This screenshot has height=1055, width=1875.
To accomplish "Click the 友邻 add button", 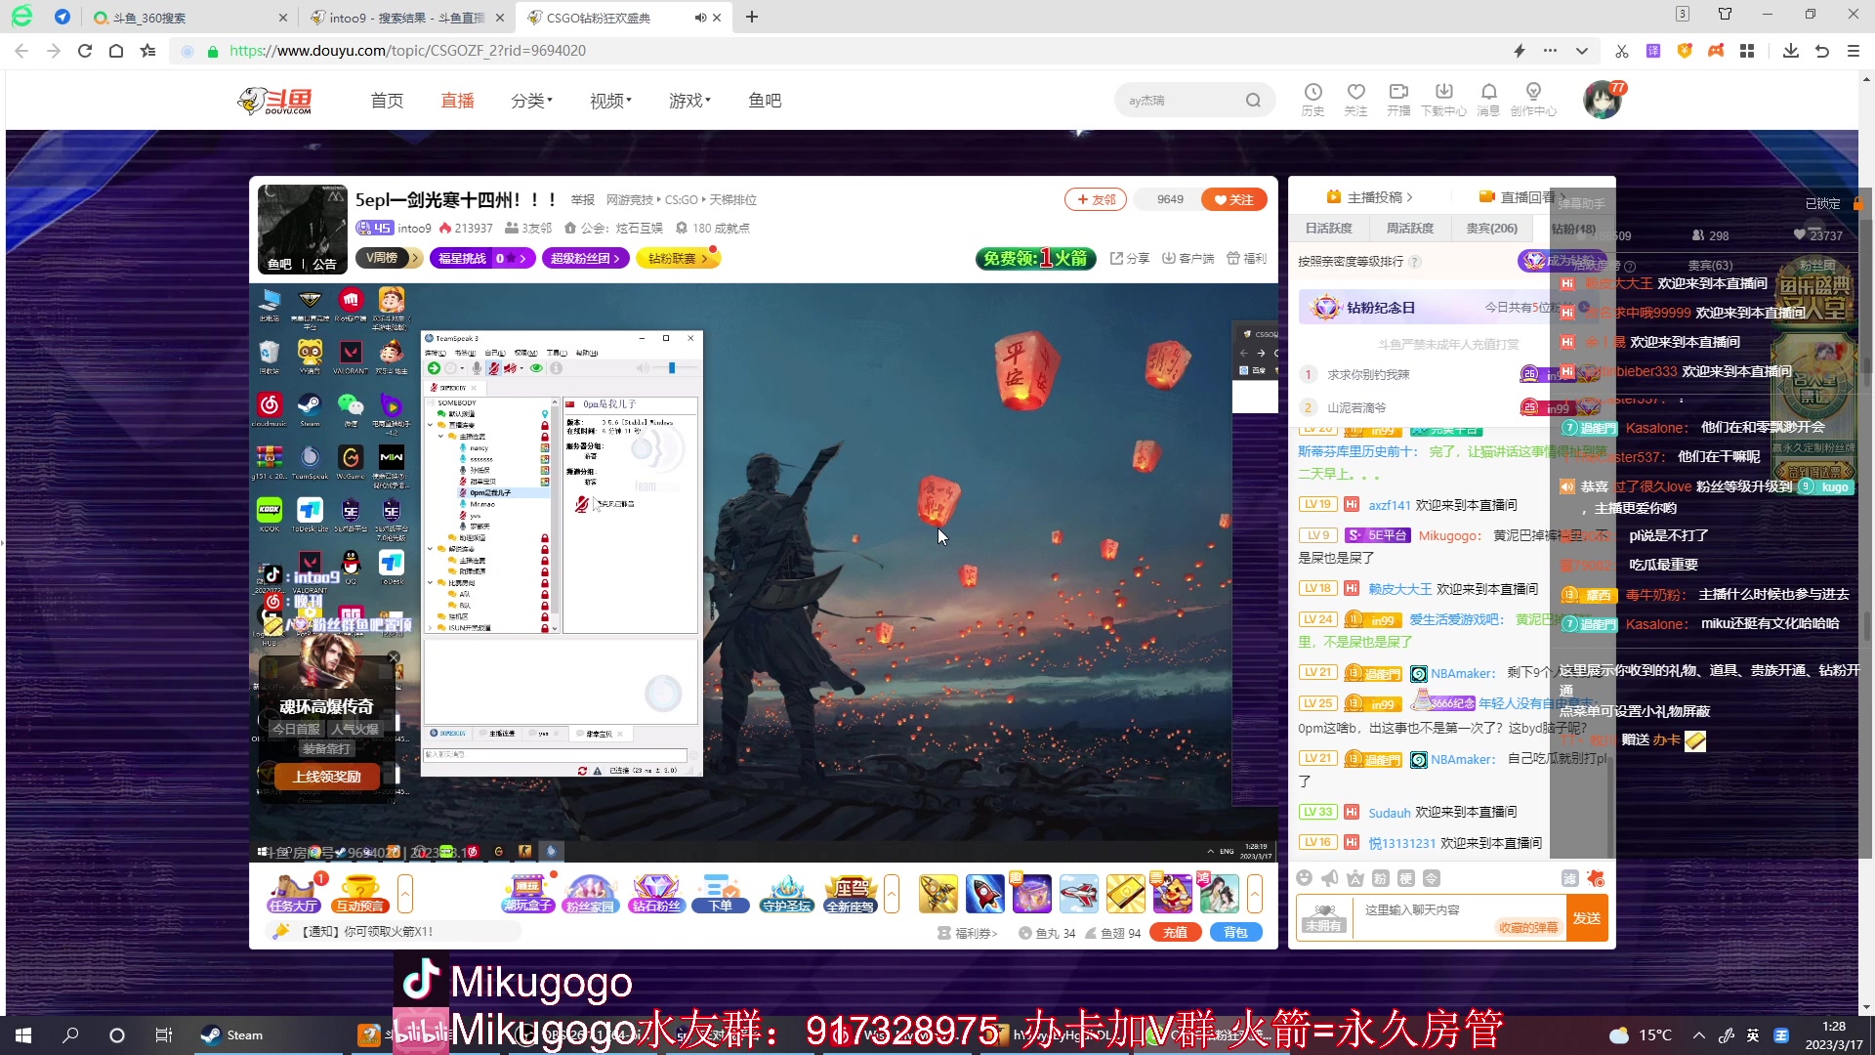I will 1096,199.
